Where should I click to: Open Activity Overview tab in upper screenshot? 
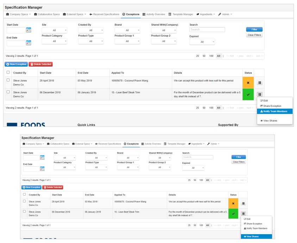pyautogui.click(x=154, y=14)
